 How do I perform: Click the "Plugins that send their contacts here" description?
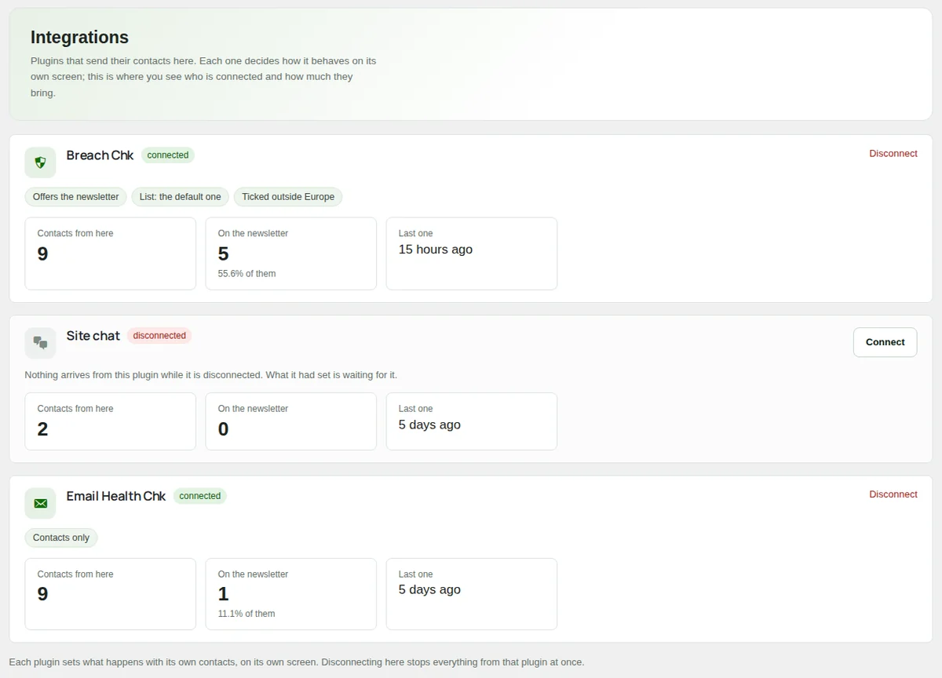click(x=203, y=76)
